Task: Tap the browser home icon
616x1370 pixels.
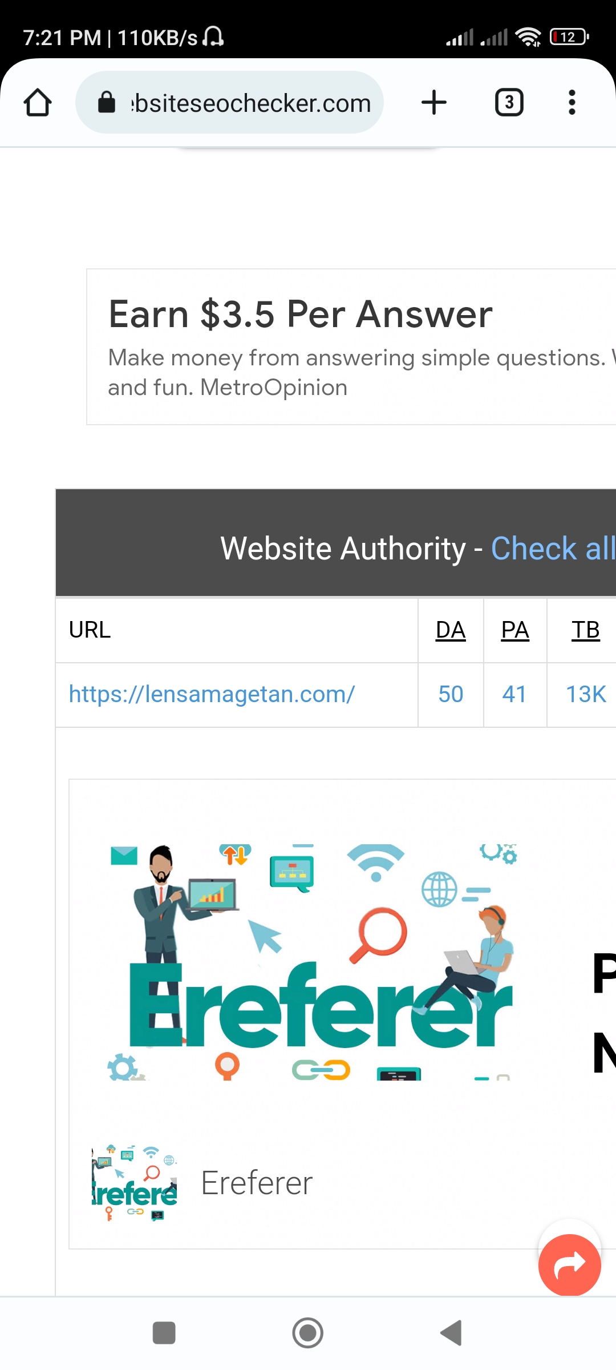Action: (38, 103)
